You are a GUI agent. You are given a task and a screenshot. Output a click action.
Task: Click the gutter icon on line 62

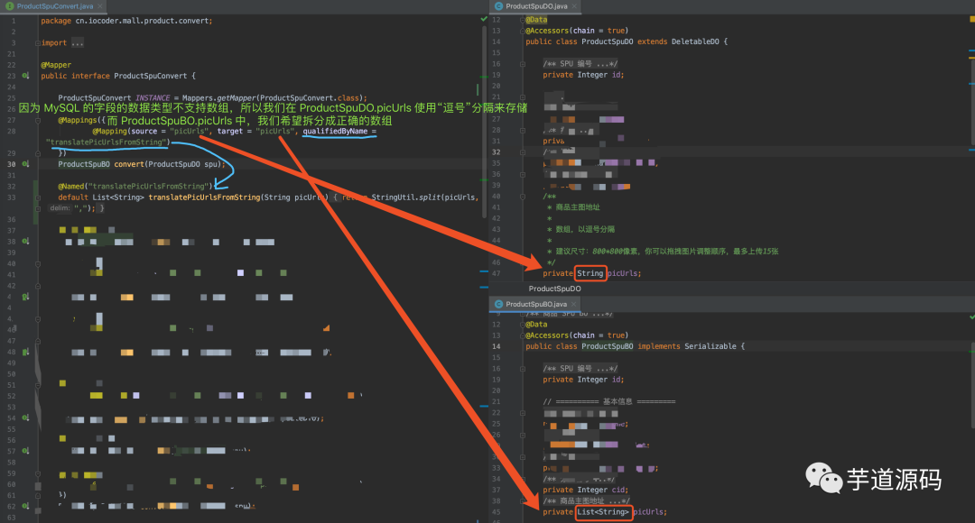tap(25, 506)
